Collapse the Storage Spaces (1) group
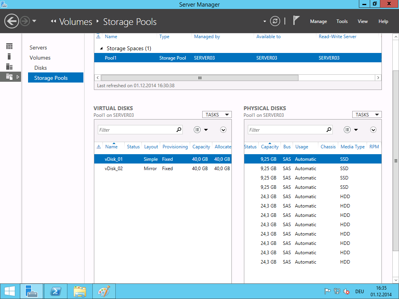 (x=102, y=48)
